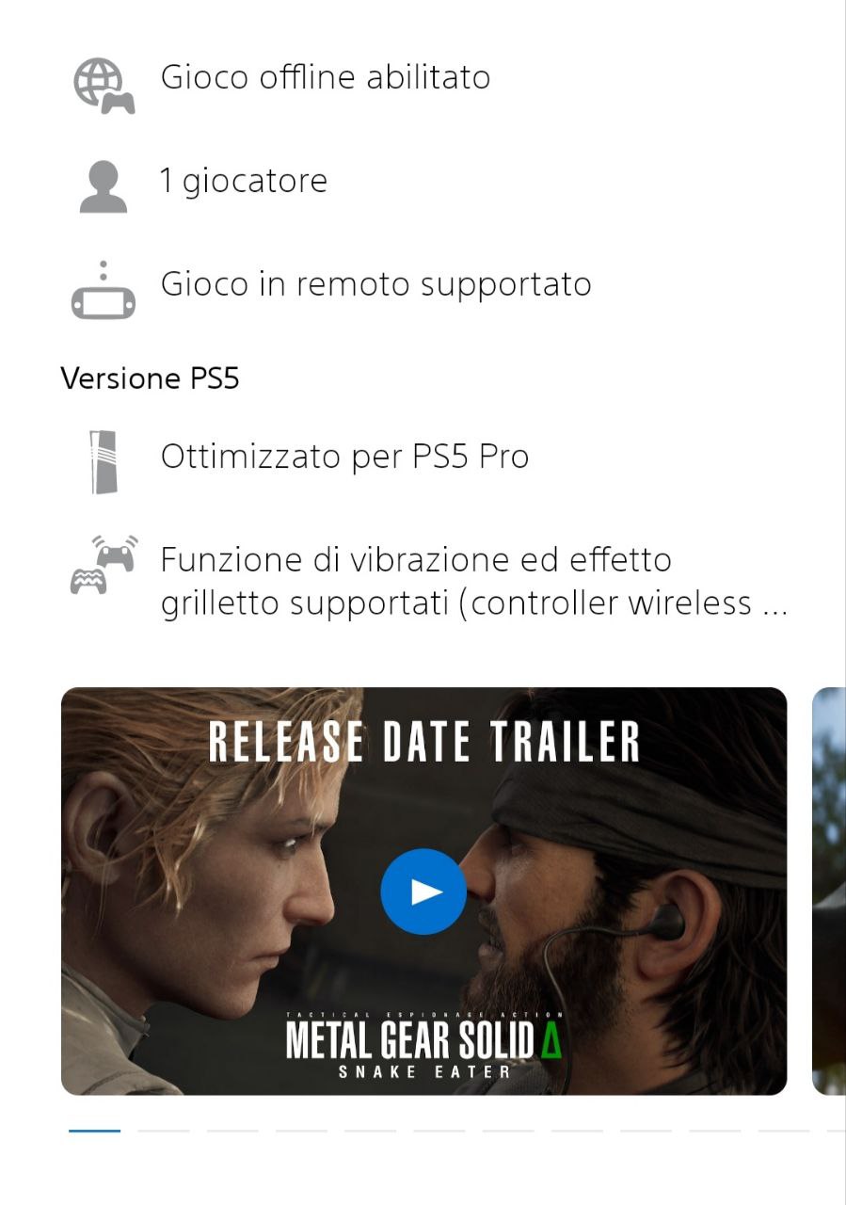Tap the 'Versione PS5' section heading
The width and height of the screenshot is (846, 1205).
pos(150,378)
